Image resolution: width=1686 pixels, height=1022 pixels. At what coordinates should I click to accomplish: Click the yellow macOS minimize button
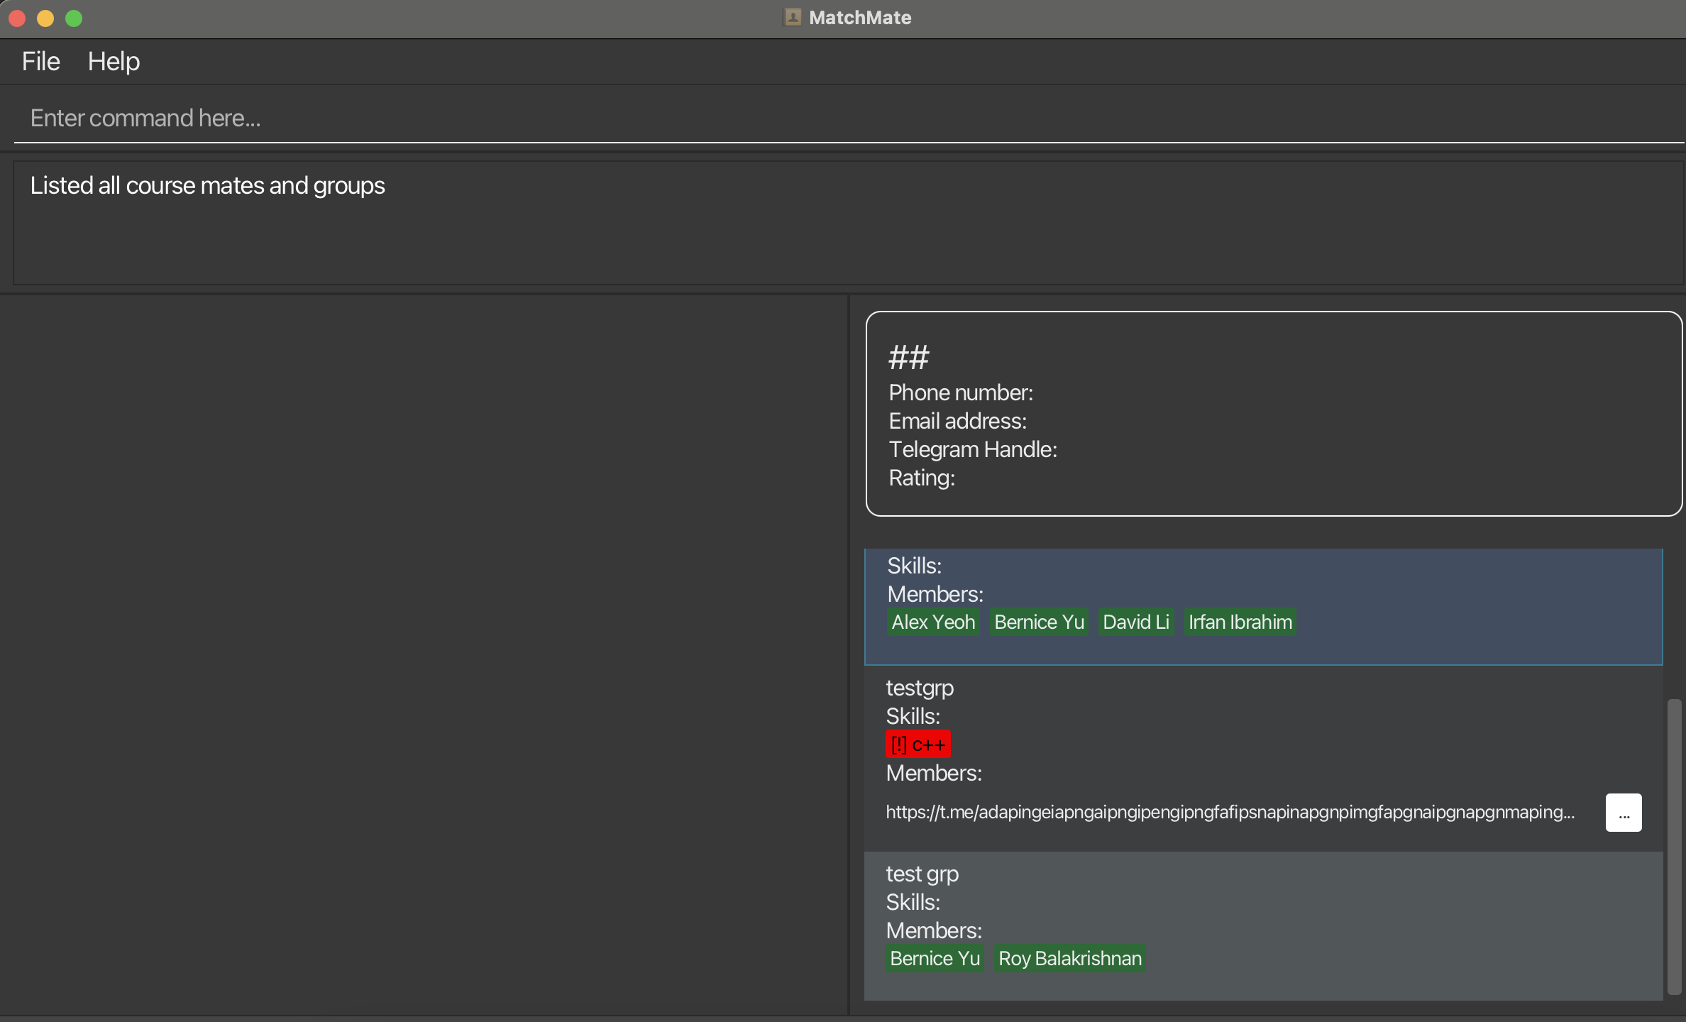coord(45,18)
